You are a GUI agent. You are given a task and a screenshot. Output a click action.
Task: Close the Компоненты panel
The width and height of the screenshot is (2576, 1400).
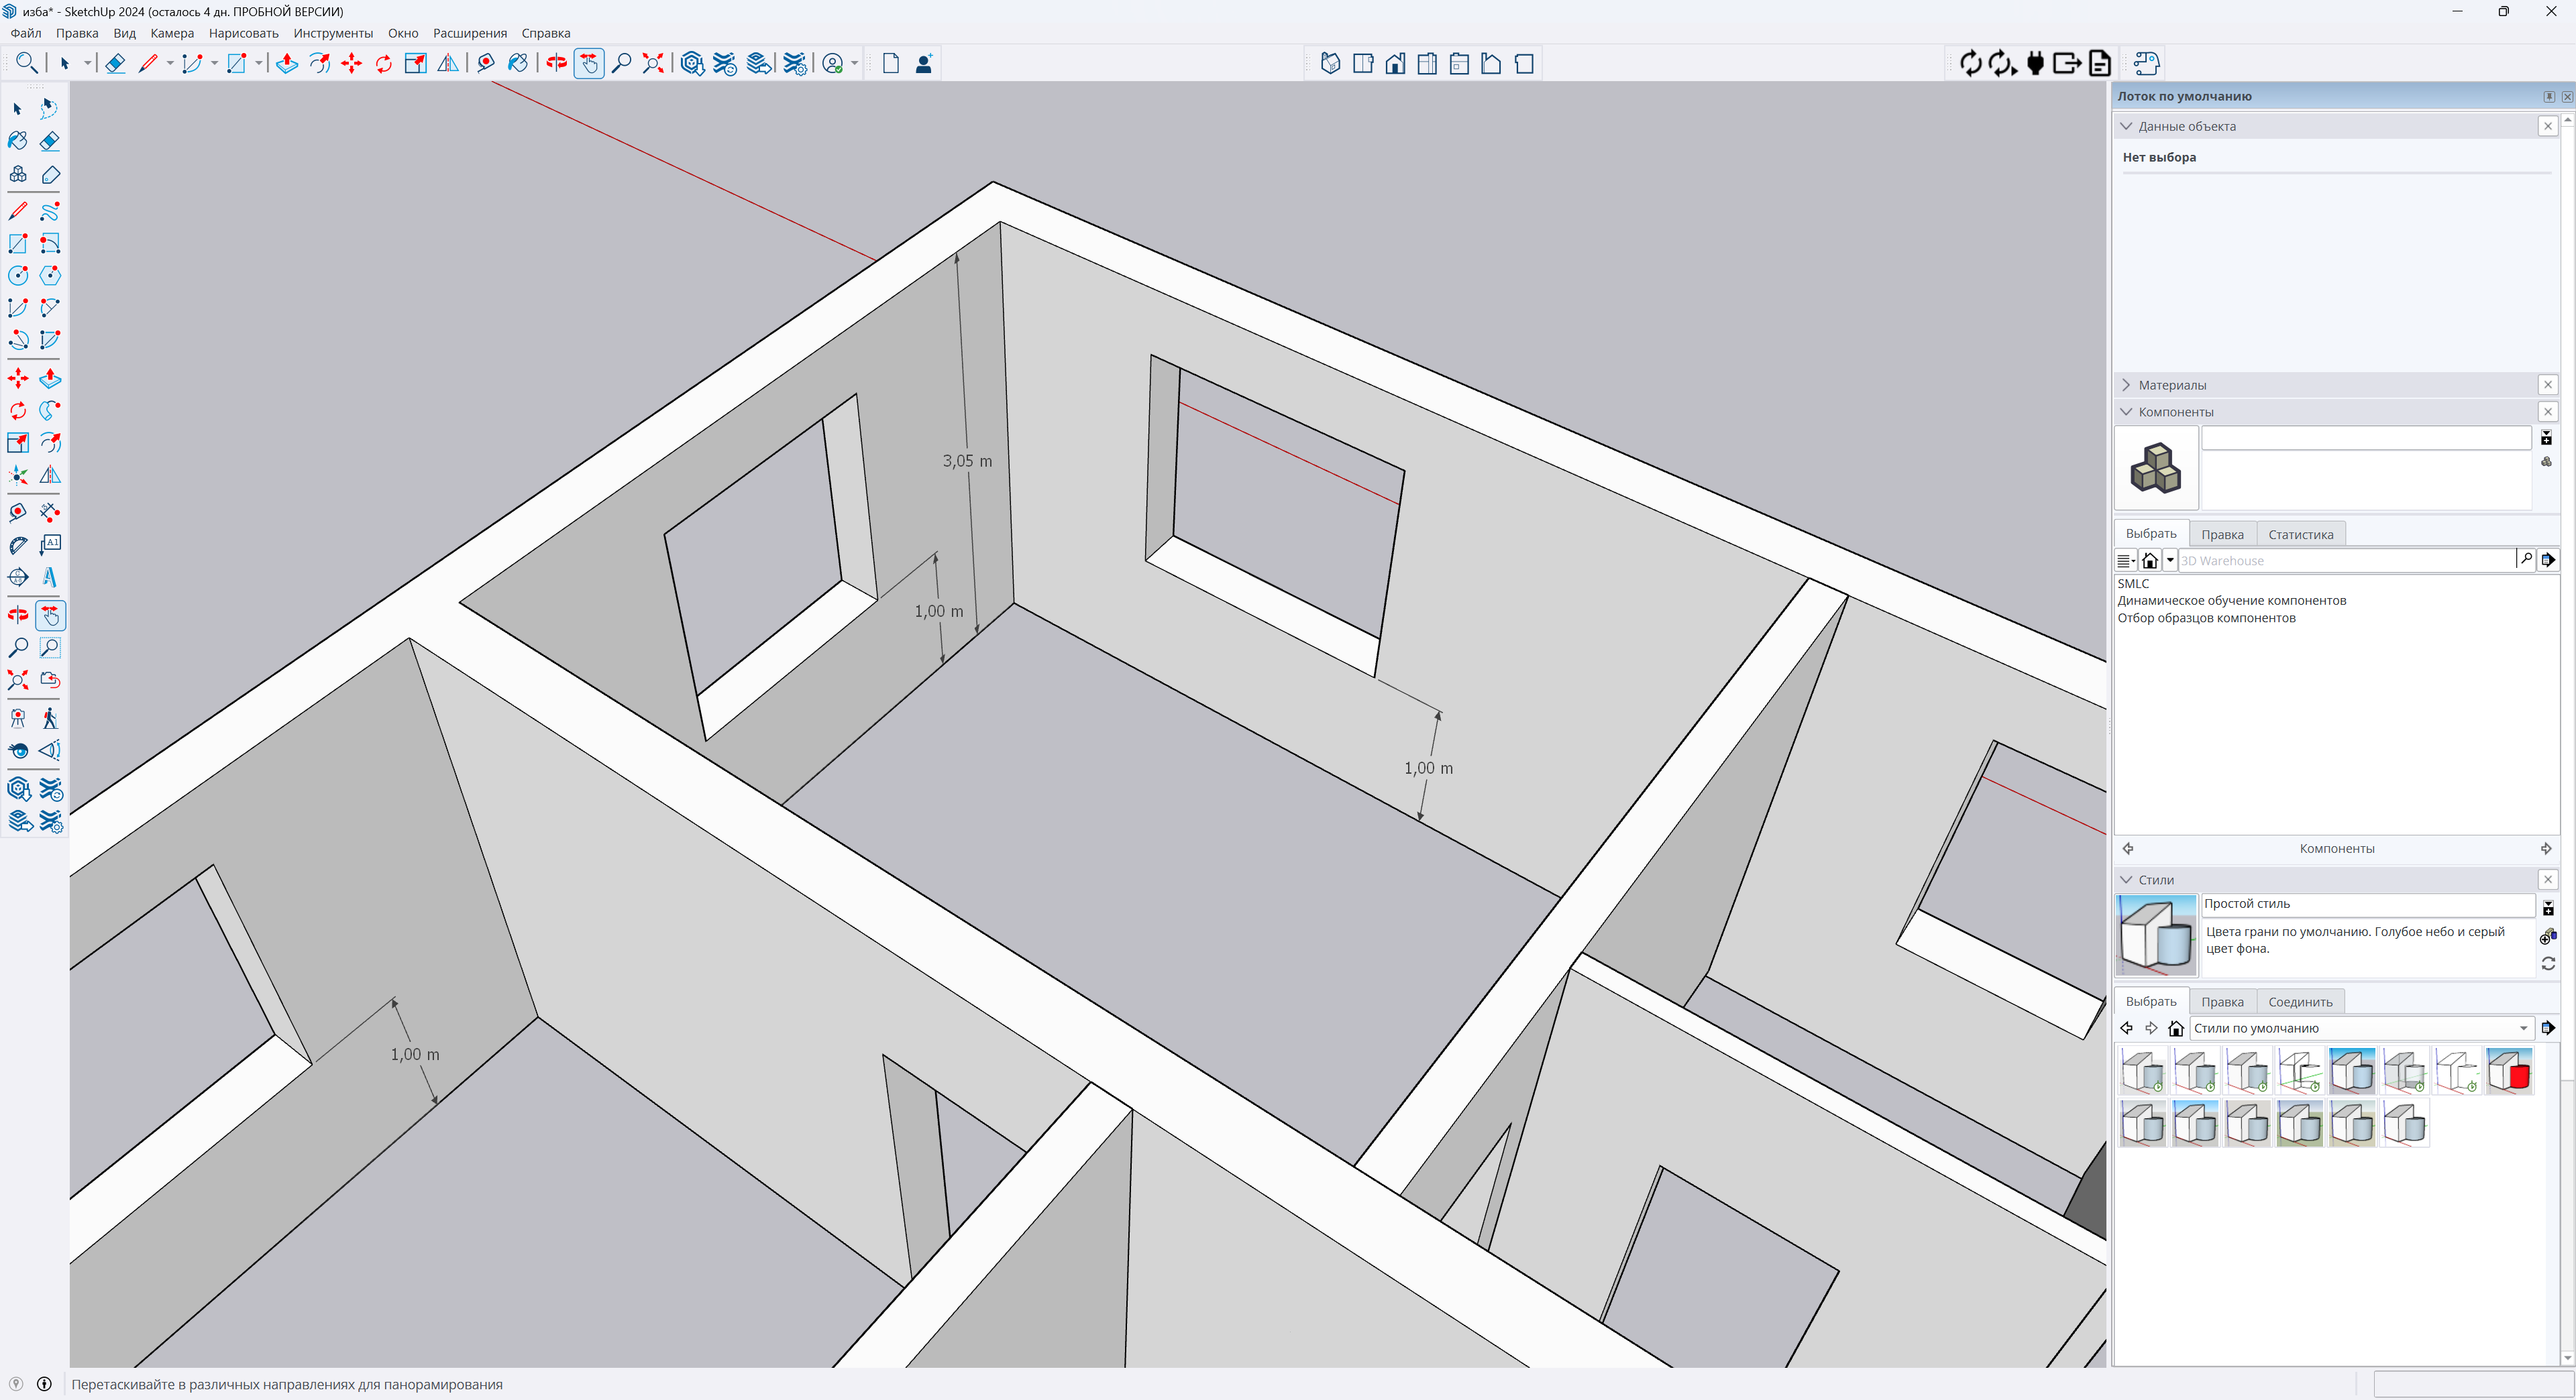[2547, 412]
